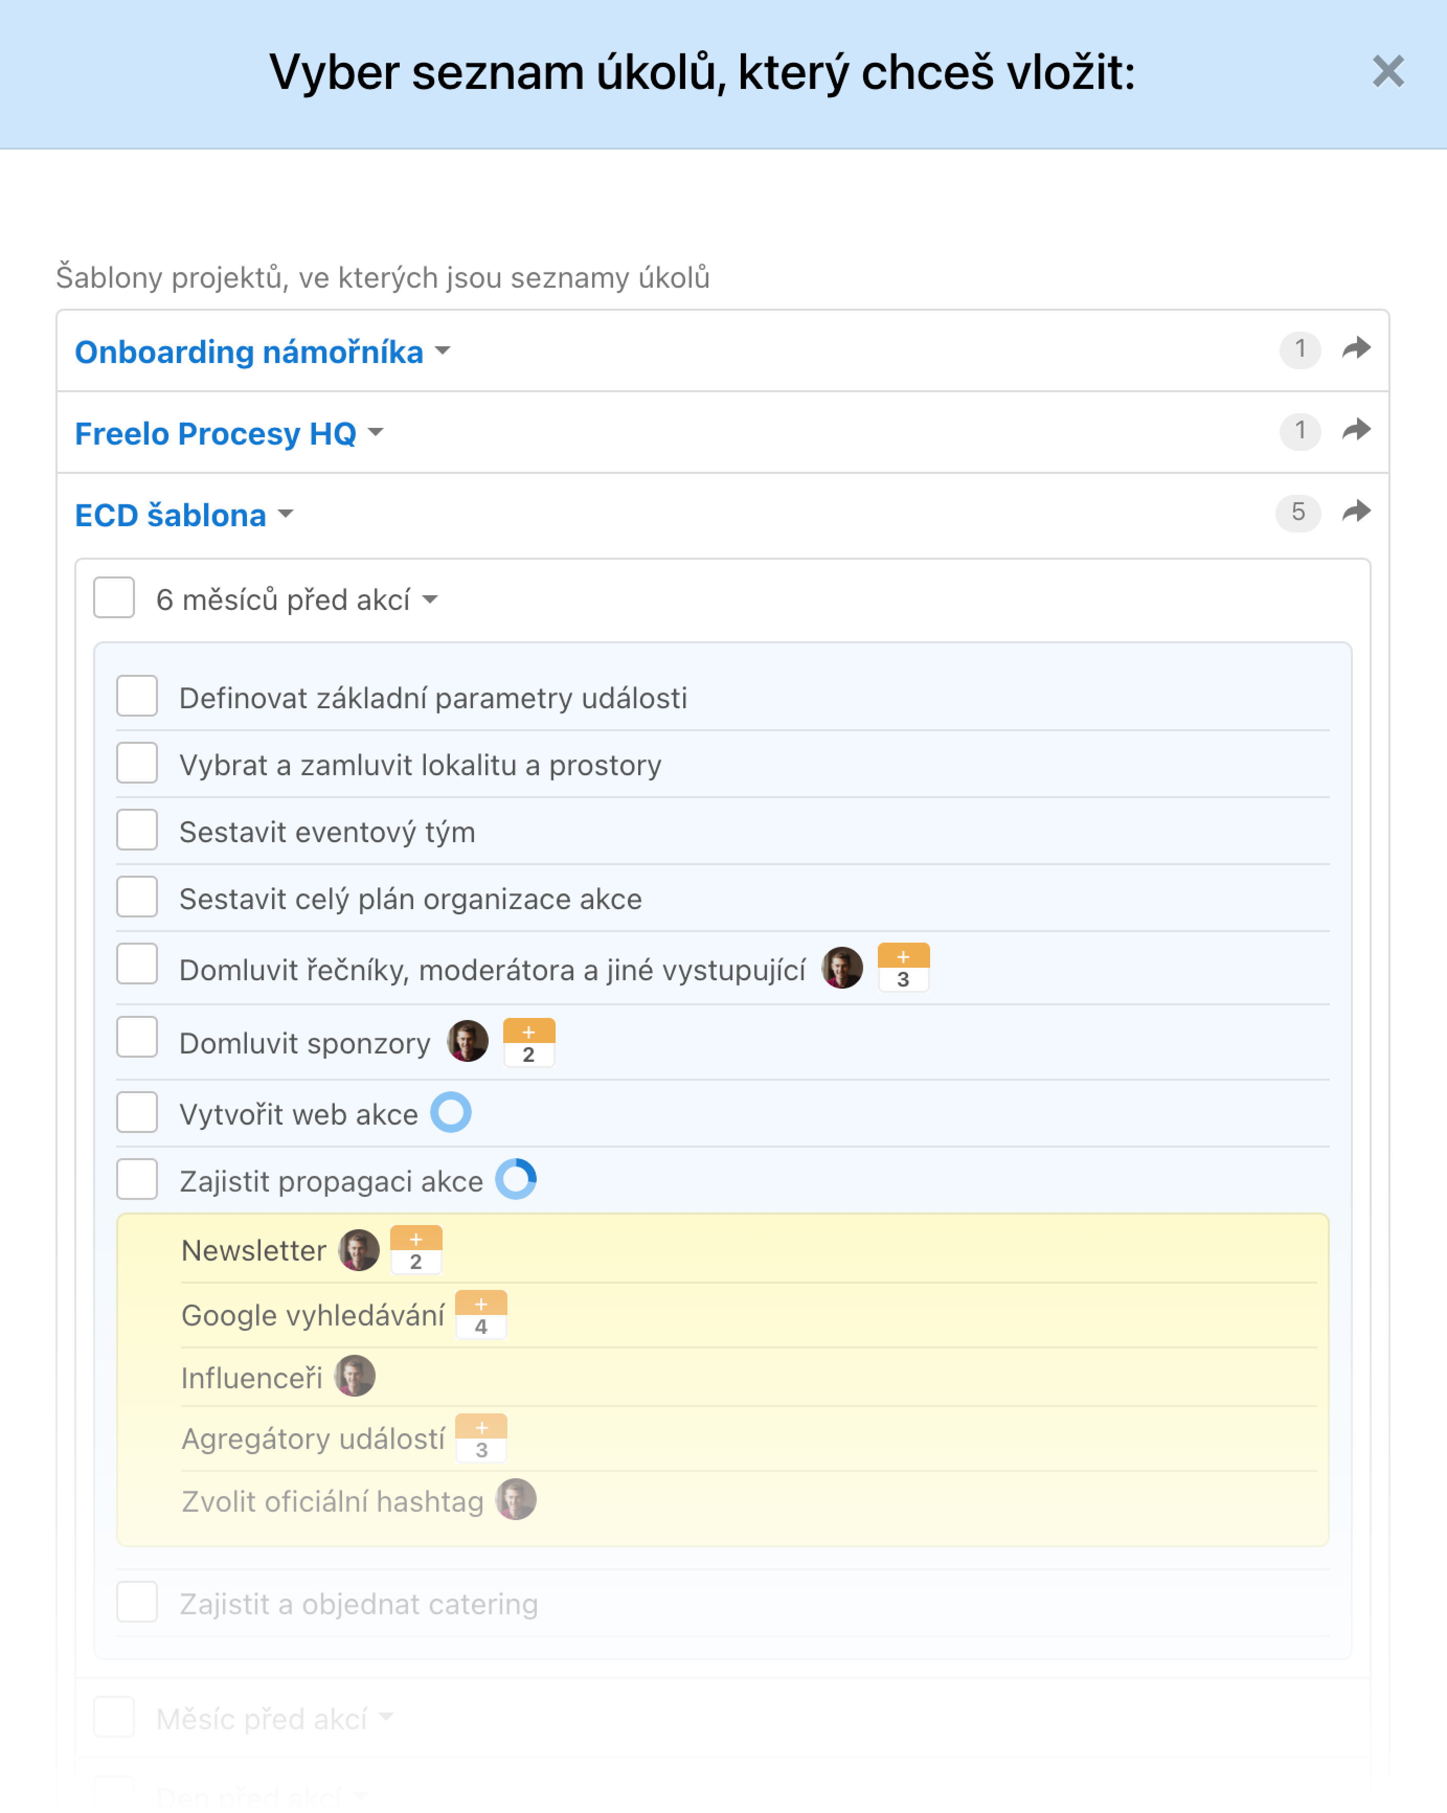The image size is (1447, 1813).
Task: Click the share arrow for ECD šablona
Action: click(x=1356, y=511)
